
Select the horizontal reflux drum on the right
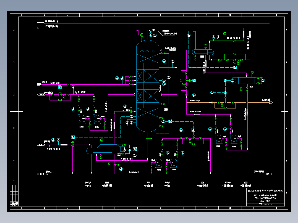[247, 81]
